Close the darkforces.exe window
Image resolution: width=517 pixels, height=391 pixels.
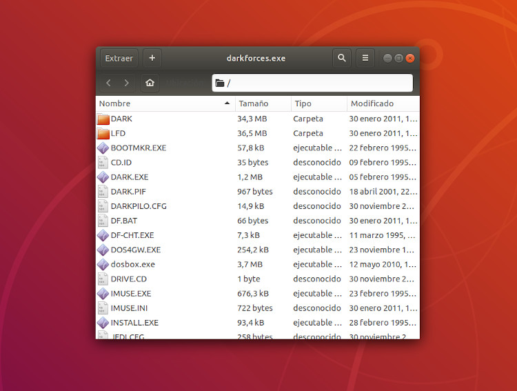tap(410, 59)
